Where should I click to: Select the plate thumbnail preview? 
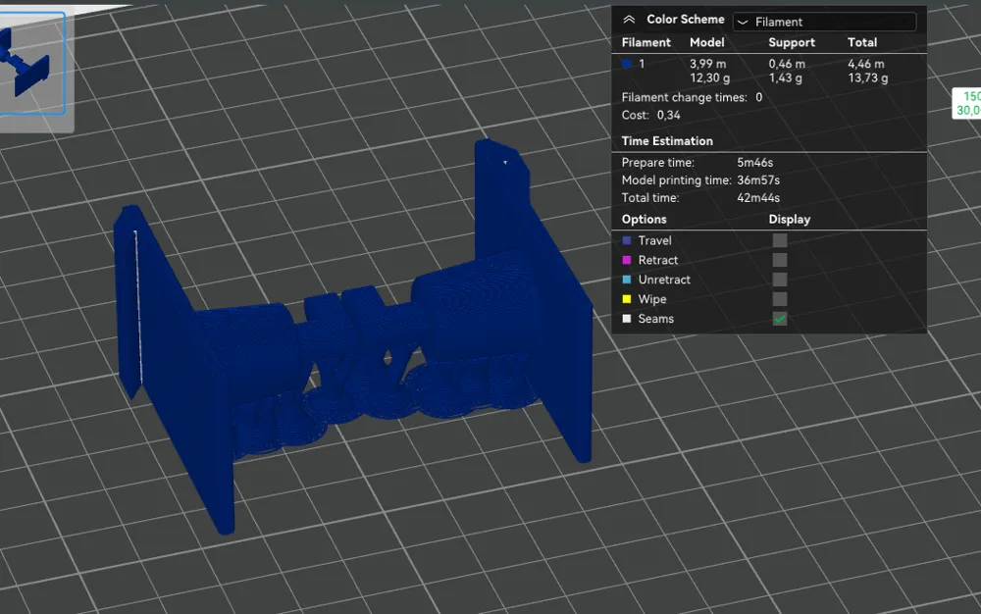[32, 64]
